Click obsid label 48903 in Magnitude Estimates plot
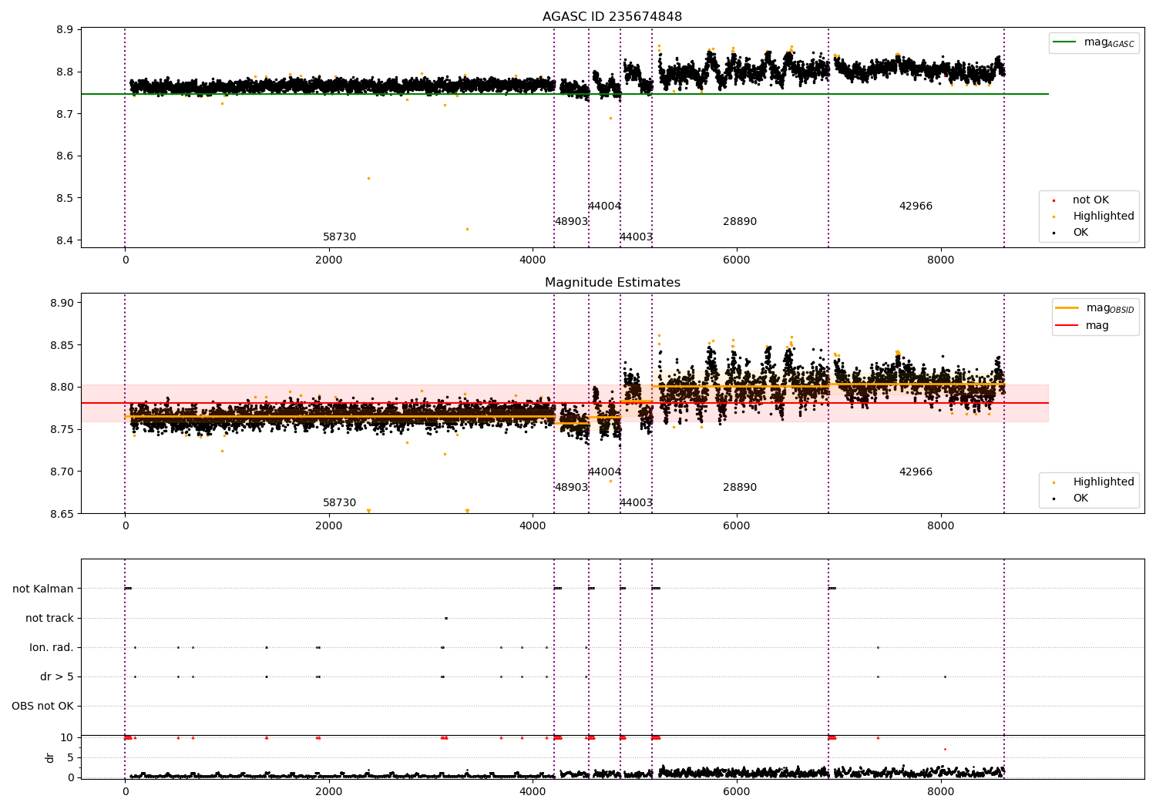 coord(571,488)
